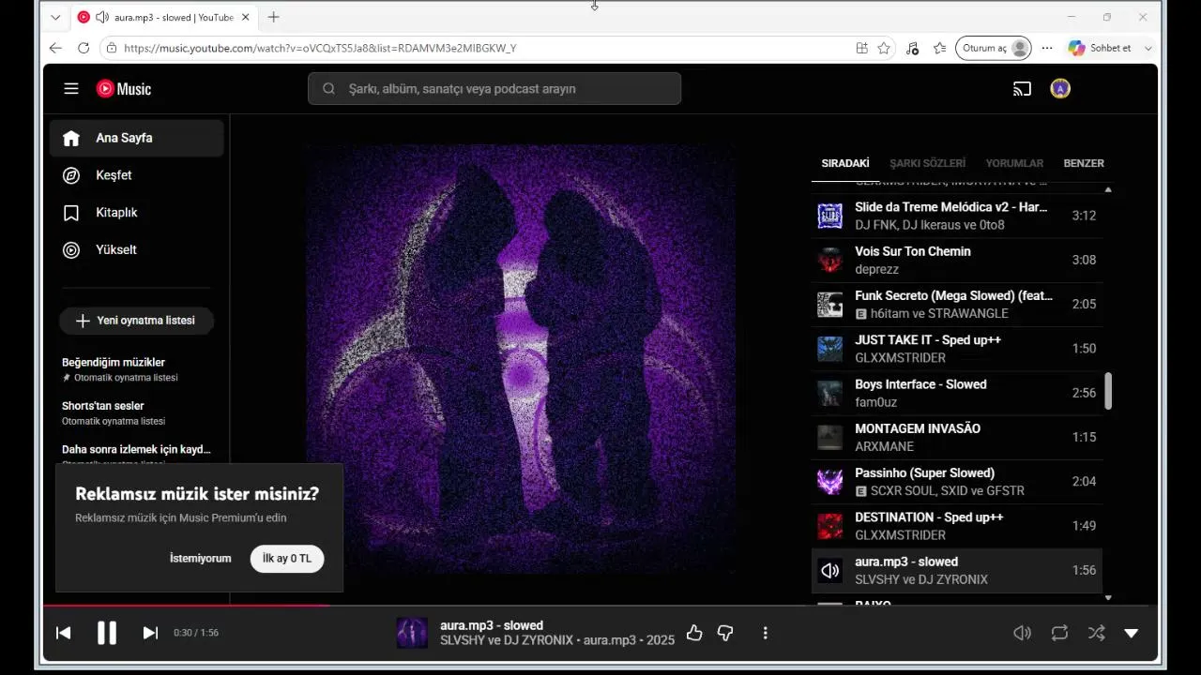Close the aura.mp3 browser tab

tap(246, 17)
